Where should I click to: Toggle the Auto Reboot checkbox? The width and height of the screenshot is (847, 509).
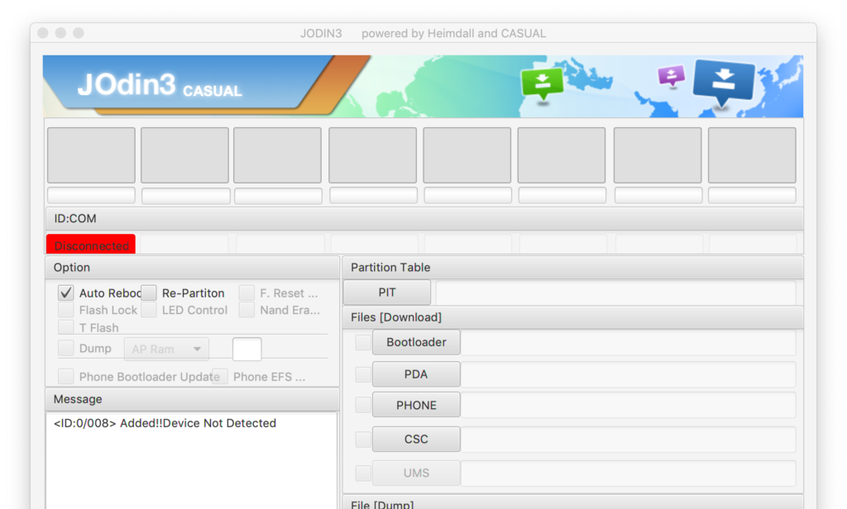(x=66, y=293)
